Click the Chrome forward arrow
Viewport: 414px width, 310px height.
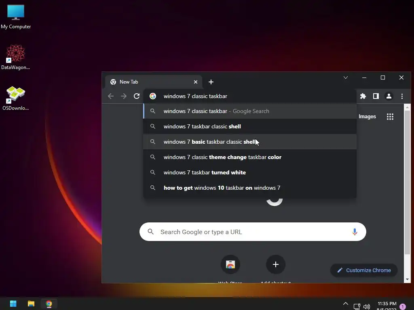[x=124, y=96]
